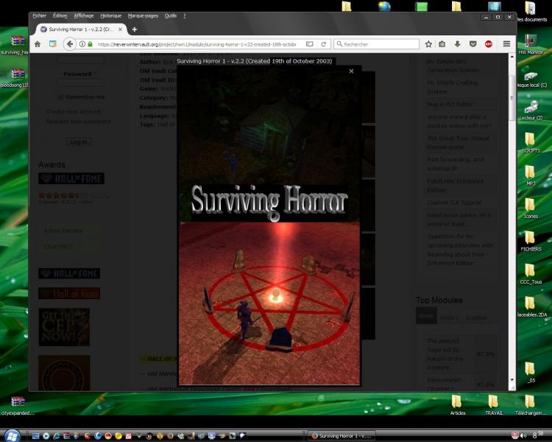552x442 pixels.
Task: Go back with the Back arrow
Action: 70,44
